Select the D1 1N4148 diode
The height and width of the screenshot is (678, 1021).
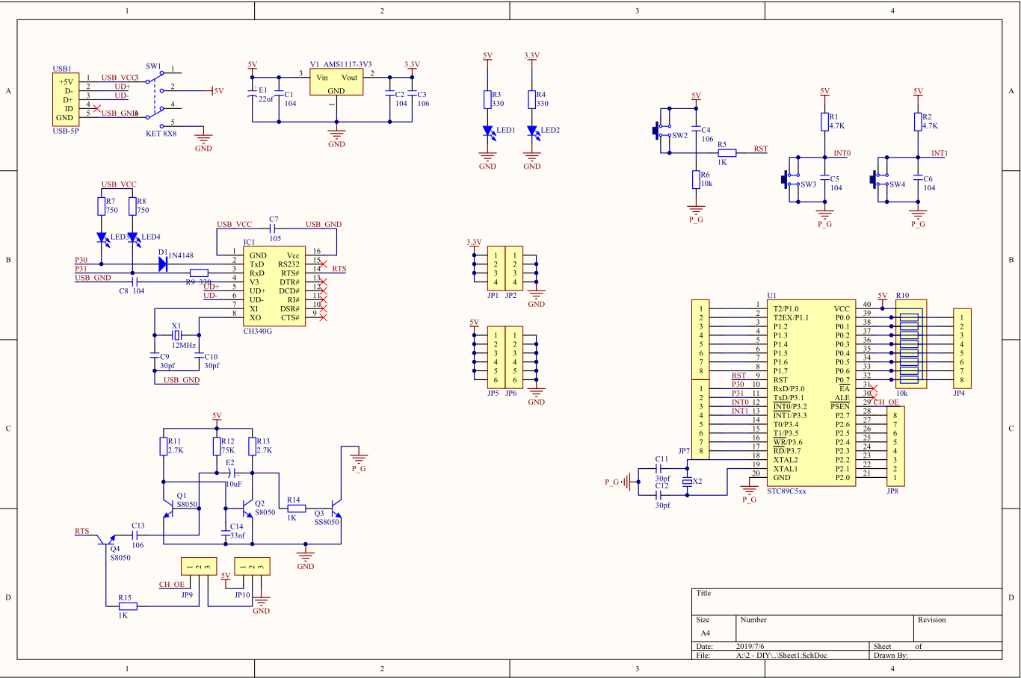tap(162, 264)
